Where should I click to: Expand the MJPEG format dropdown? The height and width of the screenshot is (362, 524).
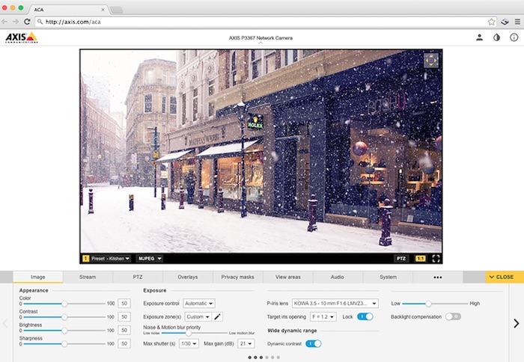[x=149, y=258]
